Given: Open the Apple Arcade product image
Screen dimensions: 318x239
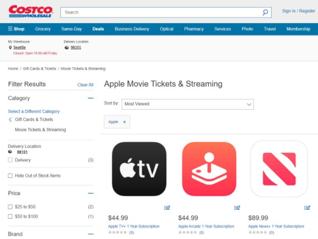Looking at the screenshot, I should [x=209, y=169].
